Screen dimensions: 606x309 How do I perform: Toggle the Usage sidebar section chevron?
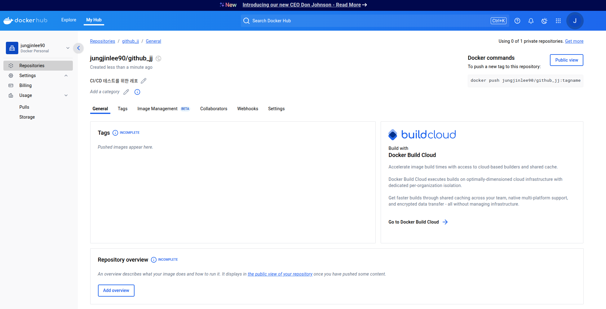(x=66, y=95)
